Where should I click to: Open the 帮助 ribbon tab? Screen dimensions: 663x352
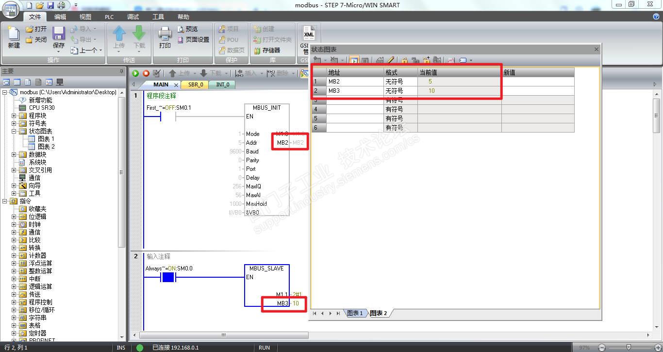click(x=183, y=17)
